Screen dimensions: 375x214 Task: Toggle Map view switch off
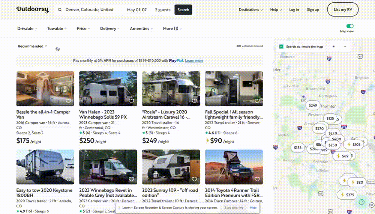pyautogui.click(x=349, y=26)
